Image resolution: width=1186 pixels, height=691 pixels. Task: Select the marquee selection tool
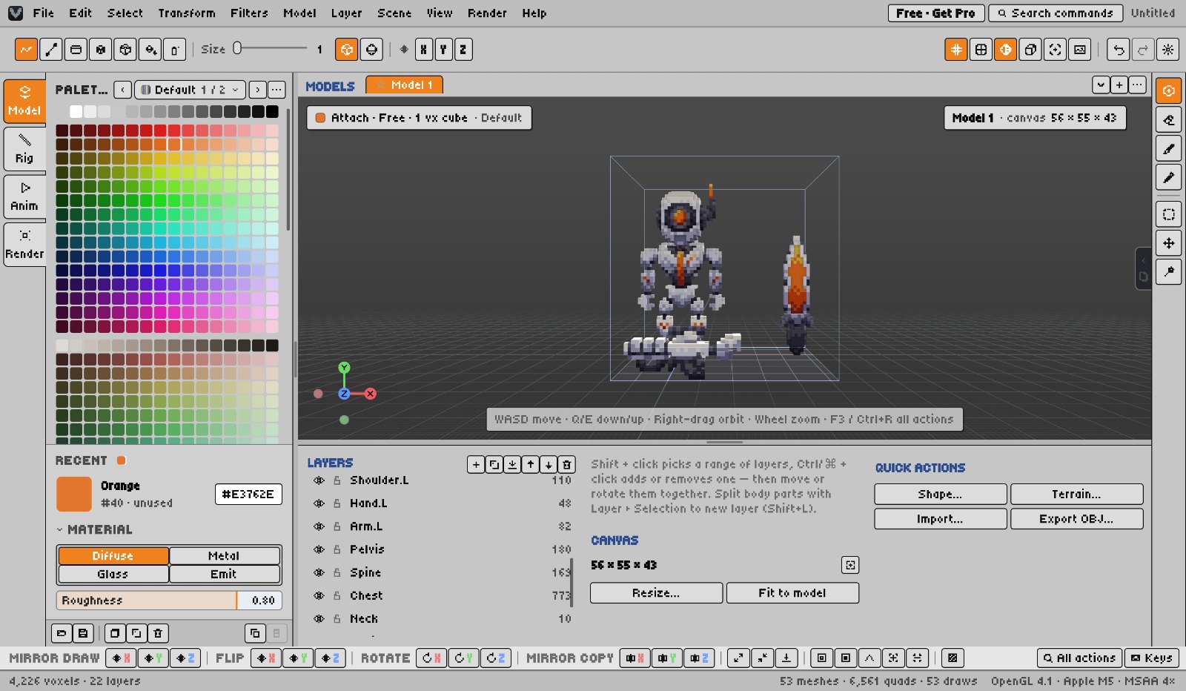point(1169,214)
